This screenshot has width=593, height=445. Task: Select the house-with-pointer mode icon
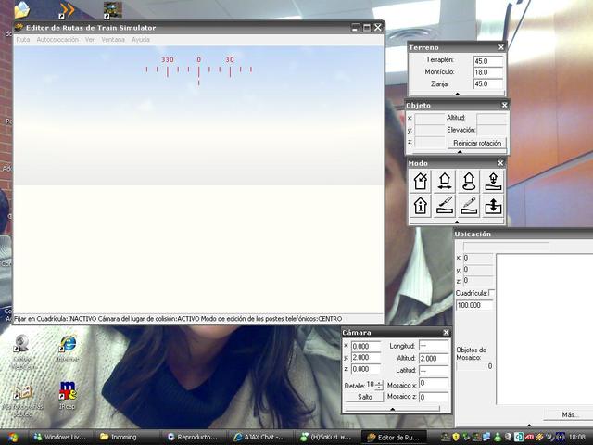point(420,182)
